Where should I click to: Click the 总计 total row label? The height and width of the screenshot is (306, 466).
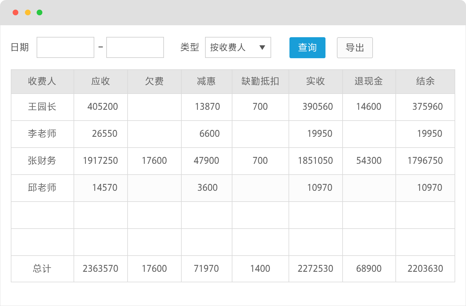[x=42, y=269]
